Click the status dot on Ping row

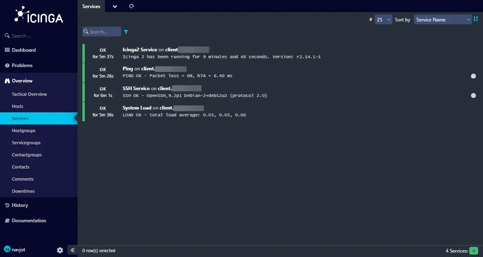point(473,76)
